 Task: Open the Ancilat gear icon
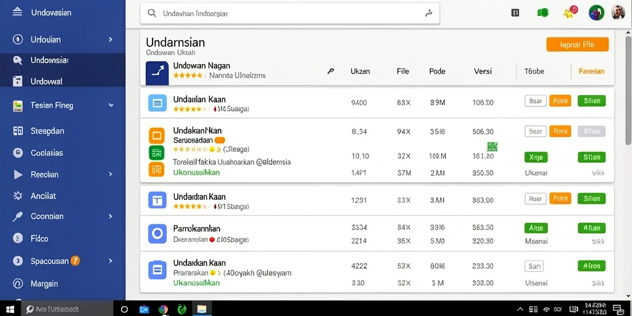coord(18,196)
